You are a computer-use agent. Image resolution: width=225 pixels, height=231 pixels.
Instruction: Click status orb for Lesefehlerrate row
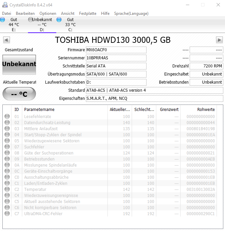7,116
